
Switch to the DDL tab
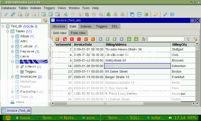(115, 26)
